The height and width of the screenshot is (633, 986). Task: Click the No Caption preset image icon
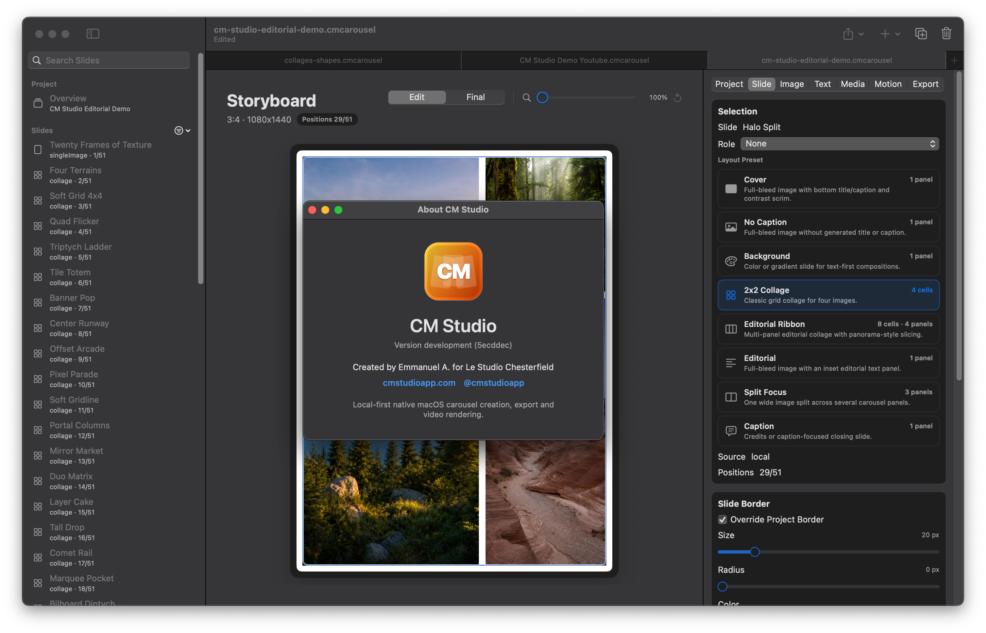pyautogui.click(x=731, y=227)
